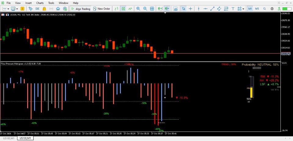Toggle the Algo Trading button
The height and width of the screenshot is (141, 293).
81,9
